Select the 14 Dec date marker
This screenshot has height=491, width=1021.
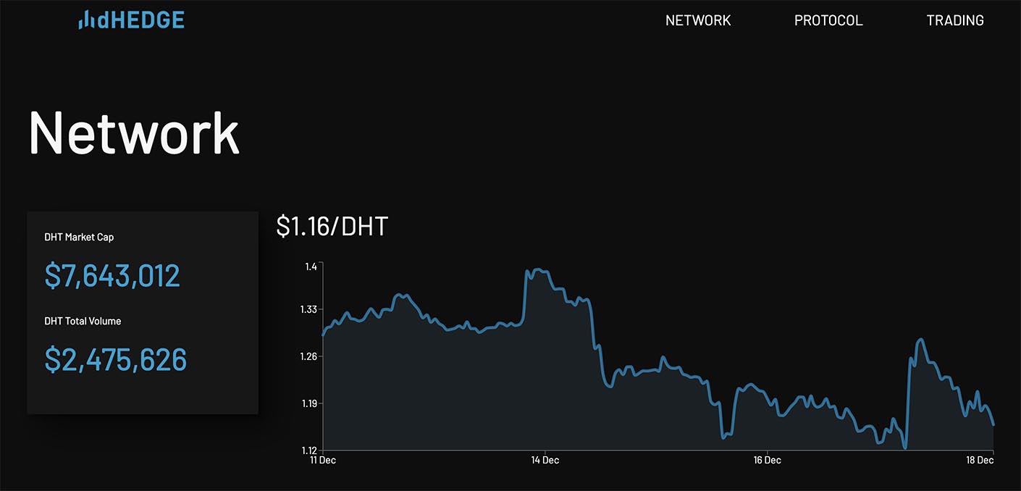pos(545,461)
